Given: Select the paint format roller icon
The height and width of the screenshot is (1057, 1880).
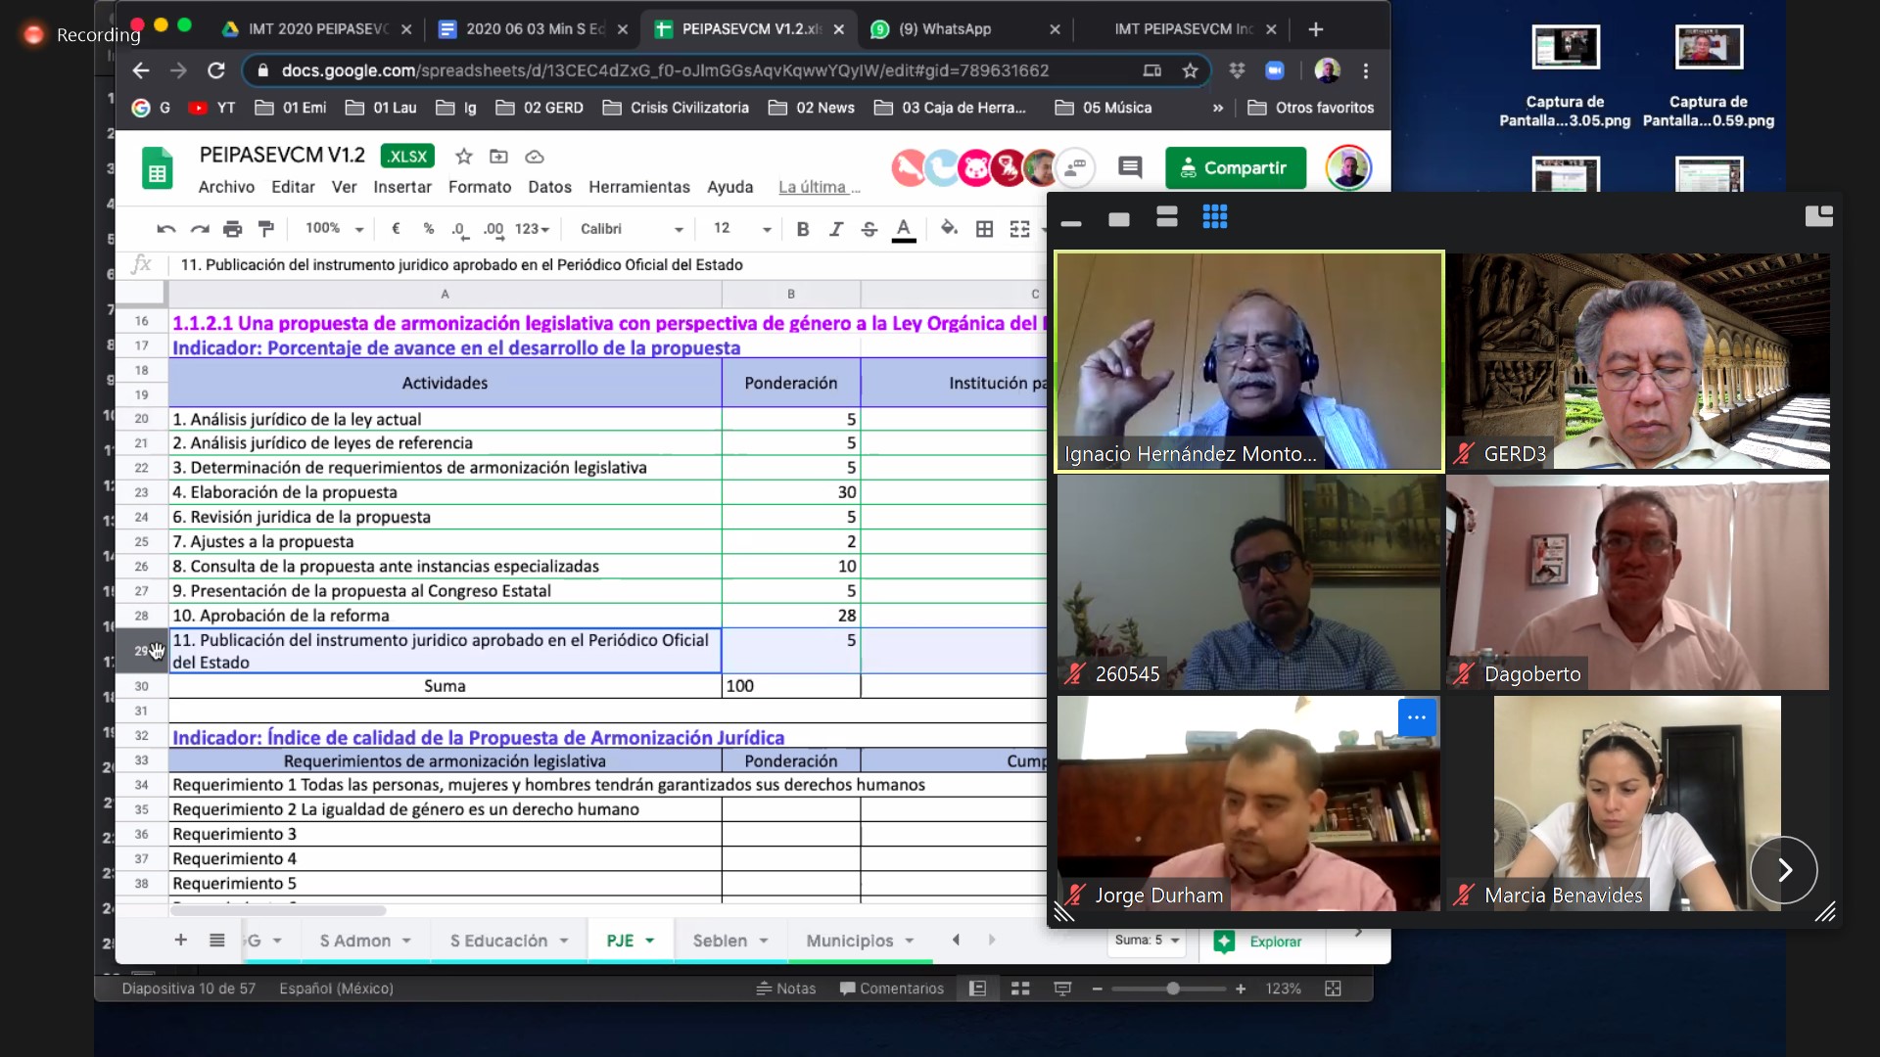Looking at the screenshot, I should pyautogui.click(x=265, y=229).
